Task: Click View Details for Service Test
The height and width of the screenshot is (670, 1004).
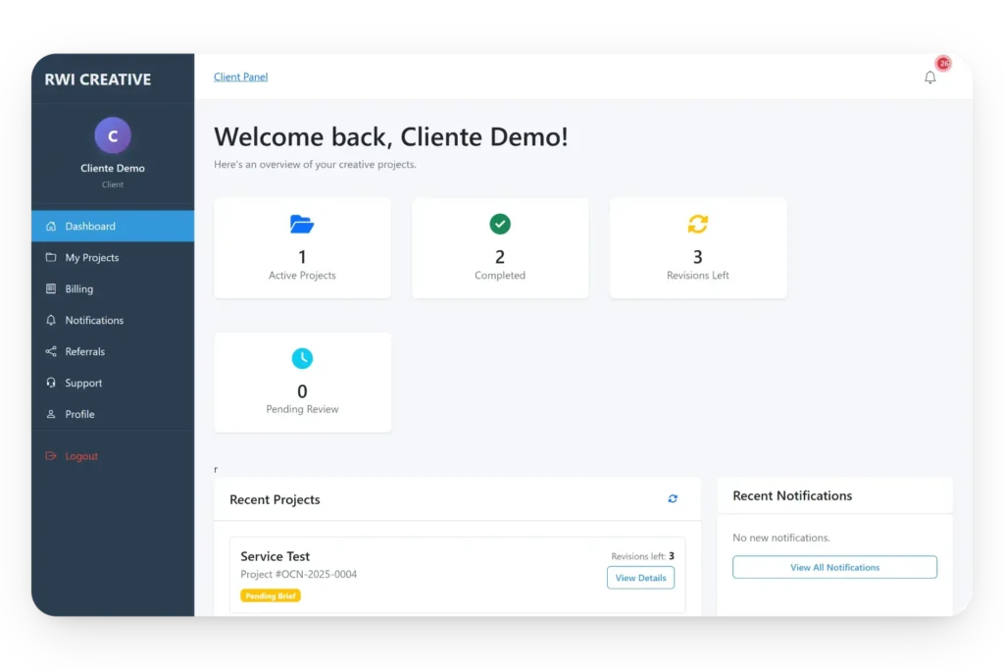Action: coord(640,578)
